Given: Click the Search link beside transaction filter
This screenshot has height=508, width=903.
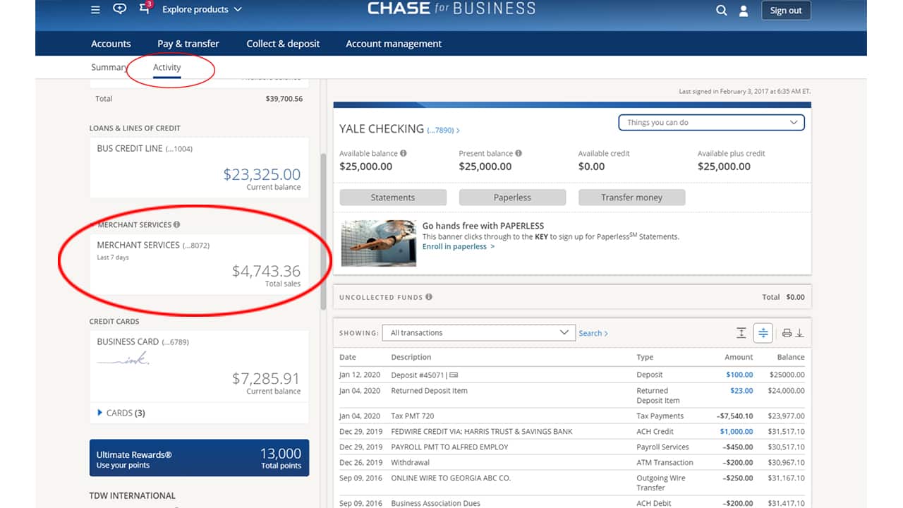Looking at the screenshot, I should (x=593, y=333).
